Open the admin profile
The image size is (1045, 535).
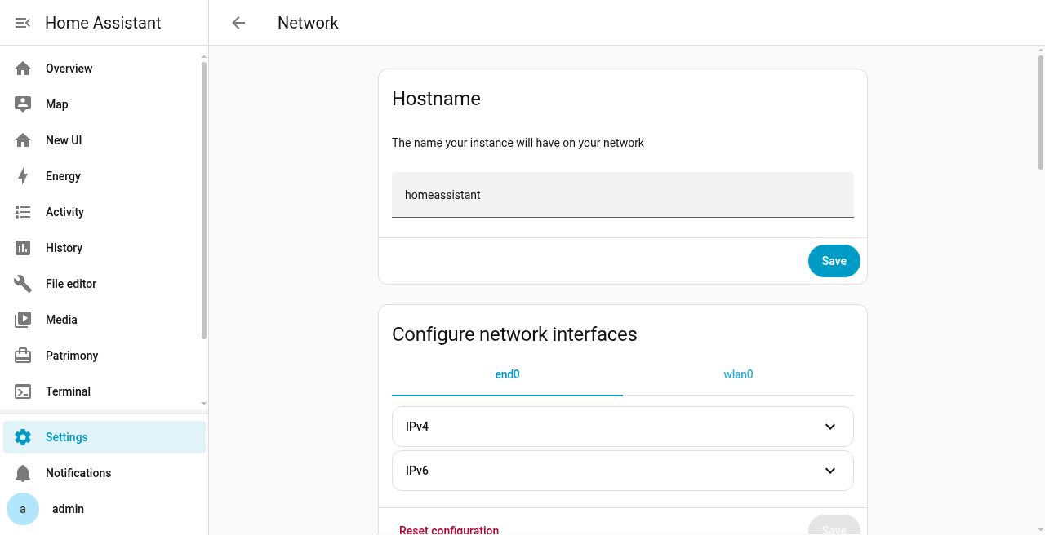(104, 509)
